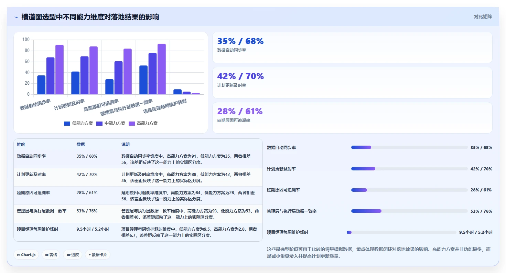
Task: Click the 9.5小时 / 5.2小时 table cell
Action: click(x=93, y=229)
